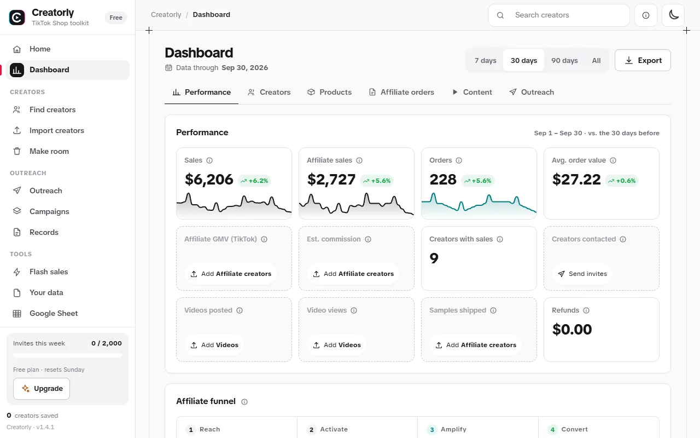Click the invites this week progress bar
700x438 pixels.
[x=68, y=355]
